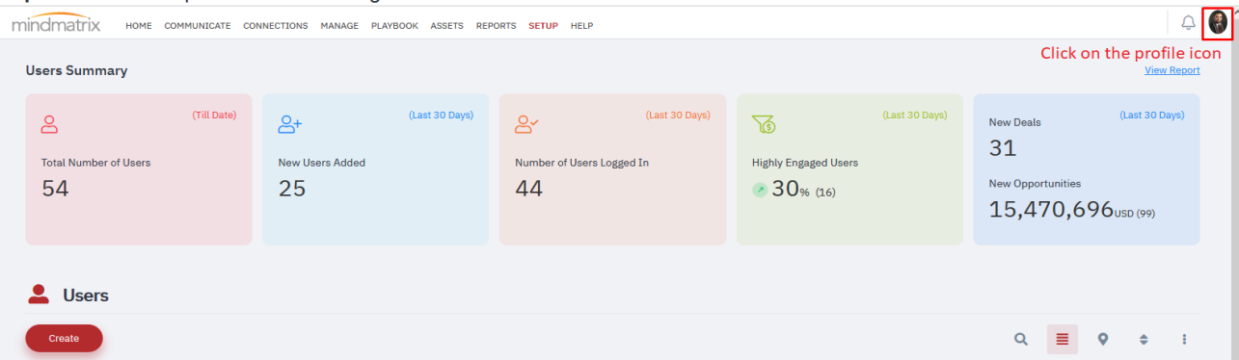This screenshot has height=360, width=1239.
Task: Click the Create button
Action: 64,338
